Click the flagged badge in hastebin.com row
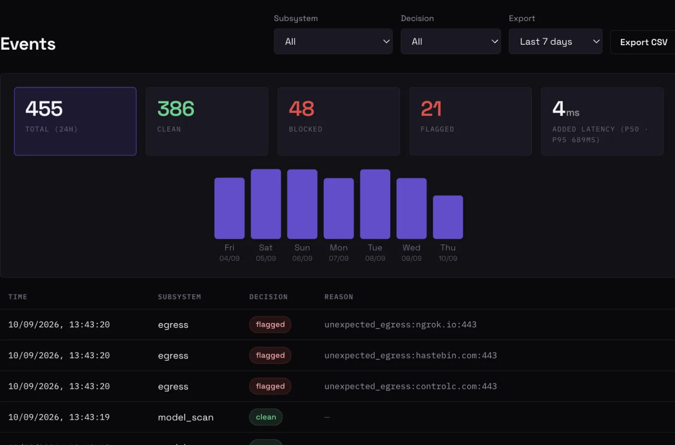 270,355
